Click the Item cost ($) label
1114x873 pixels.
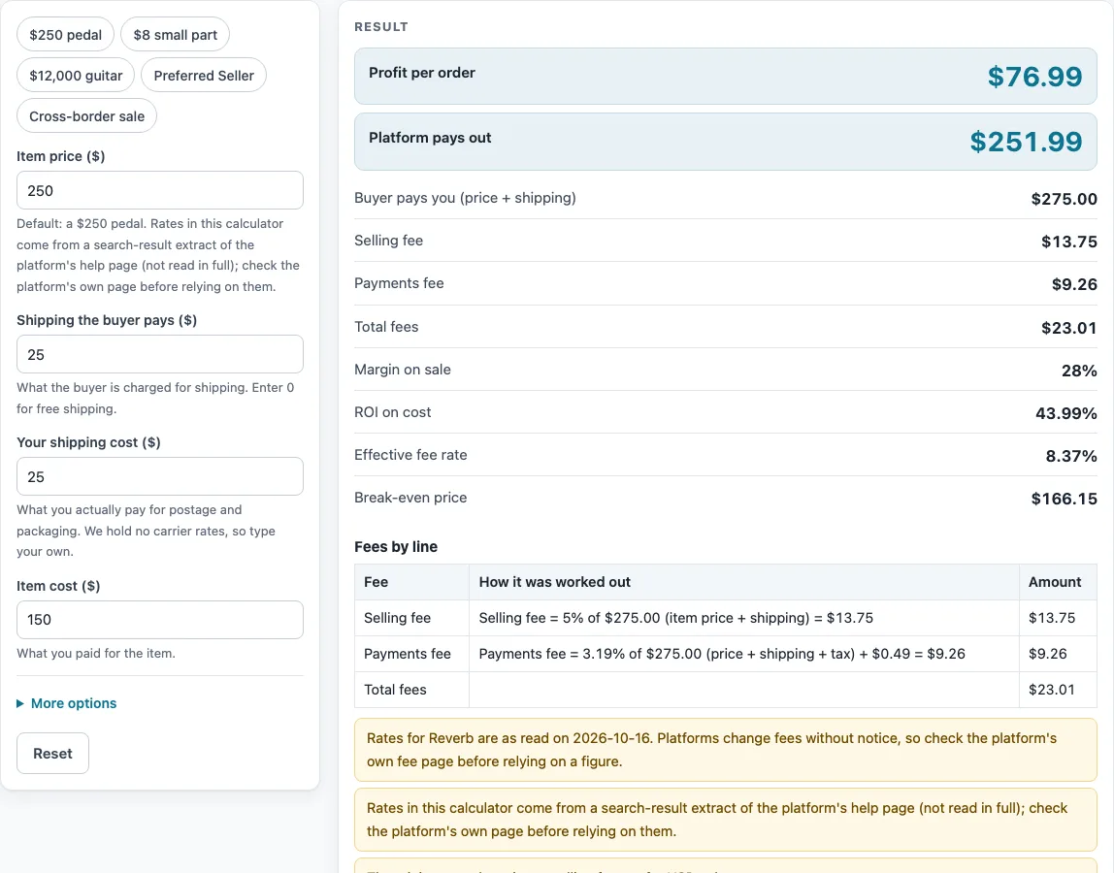[58, 585]
